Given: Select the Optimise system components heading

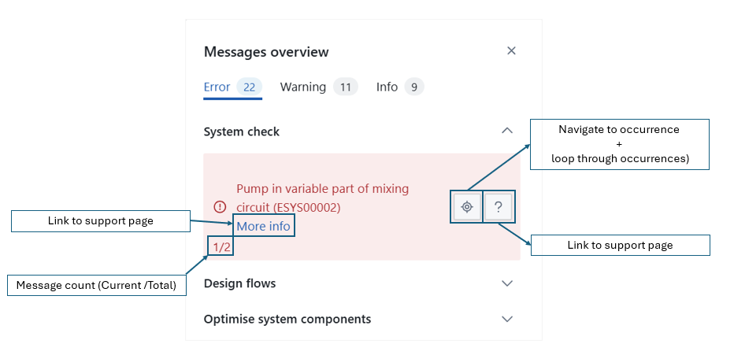Looking at the screenshot, I should click(287, 320).
